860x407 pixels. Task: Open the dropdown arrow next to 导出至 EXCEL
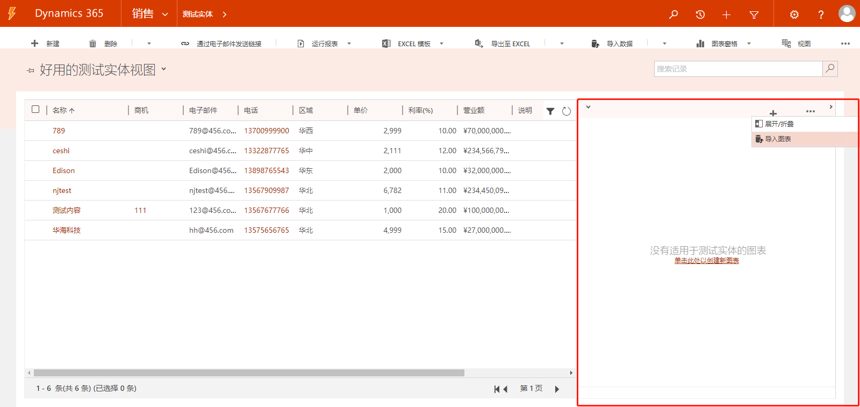[562, 44]
